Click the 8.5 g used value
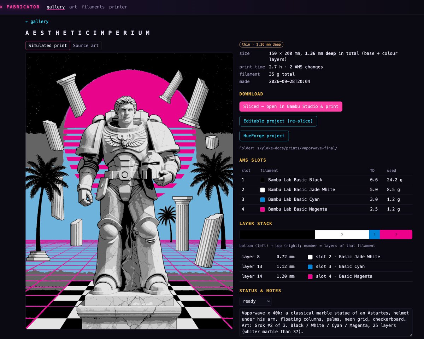424x339 pixels. pyautogui.click(x=394, y=190)
